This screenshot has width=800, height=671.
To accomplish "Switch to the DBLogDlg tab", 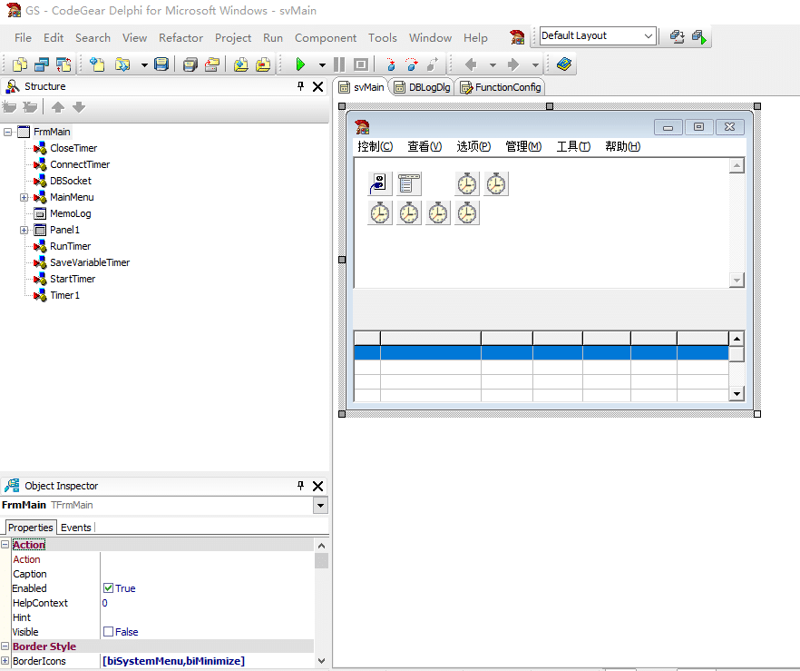I will [x=423, y=87].
